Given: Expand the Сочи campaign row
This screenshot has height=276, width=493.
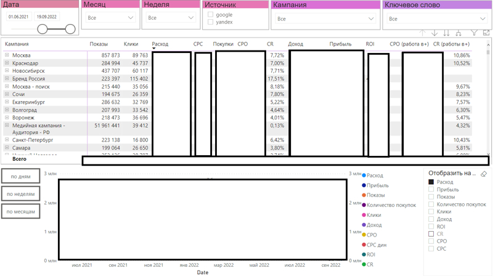Looking at the screenshot, I should 7,94.
